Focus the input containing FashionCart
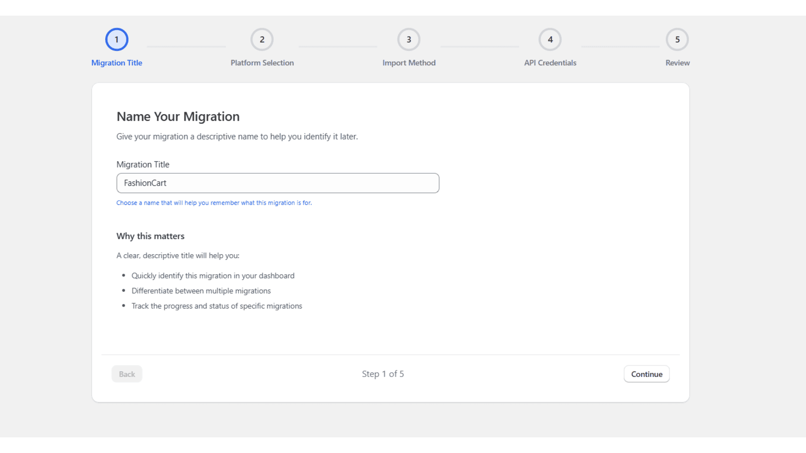 click(278, 183)
